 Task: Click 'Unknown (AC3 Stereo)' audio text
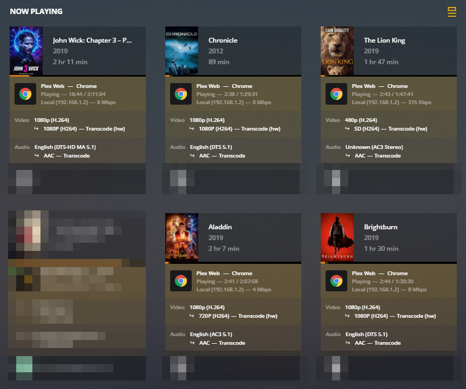point(374,147)
